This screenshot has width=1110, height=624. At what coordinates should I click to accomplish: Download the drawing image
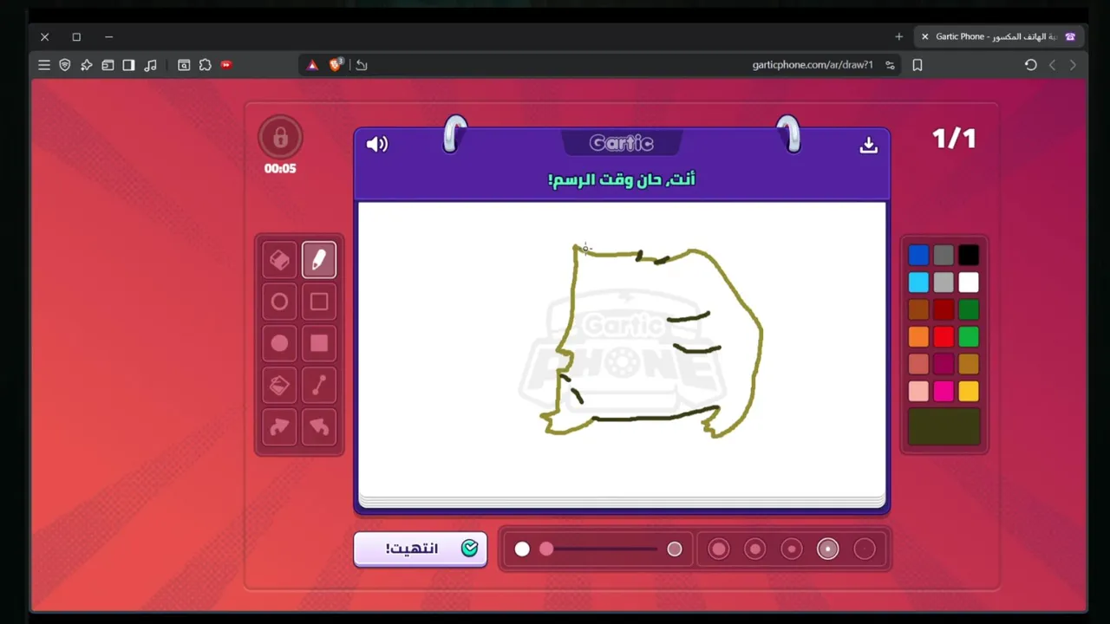coord(868,145)
